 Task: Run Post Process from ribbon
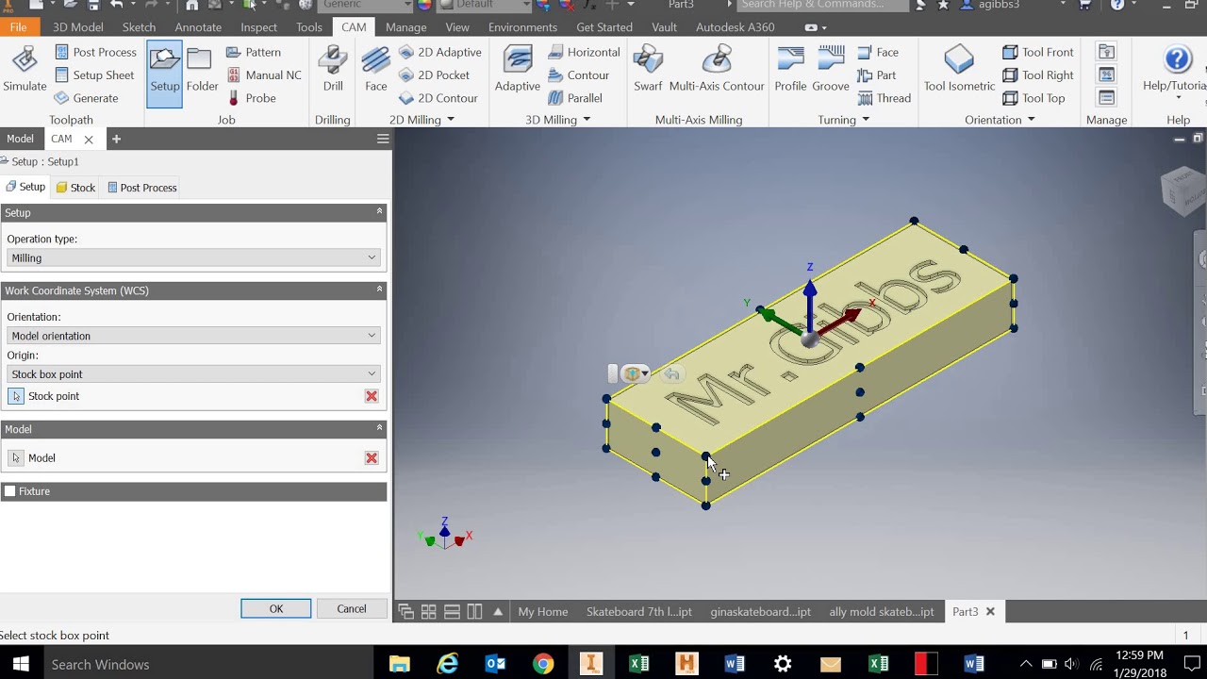(95, 52)
